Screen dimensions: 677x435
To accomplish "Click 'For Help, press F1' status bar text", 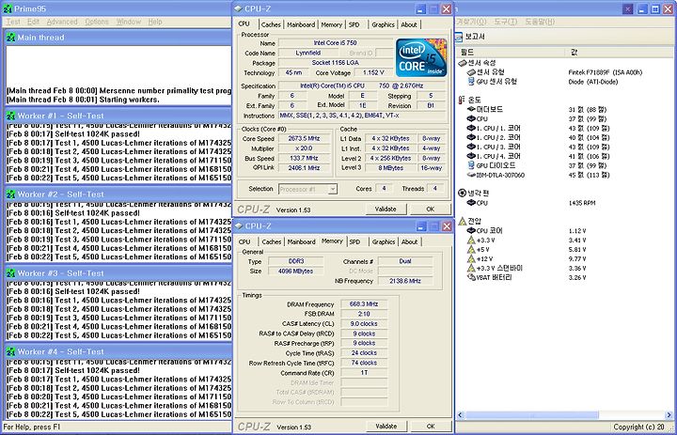I will pos(30,427).
